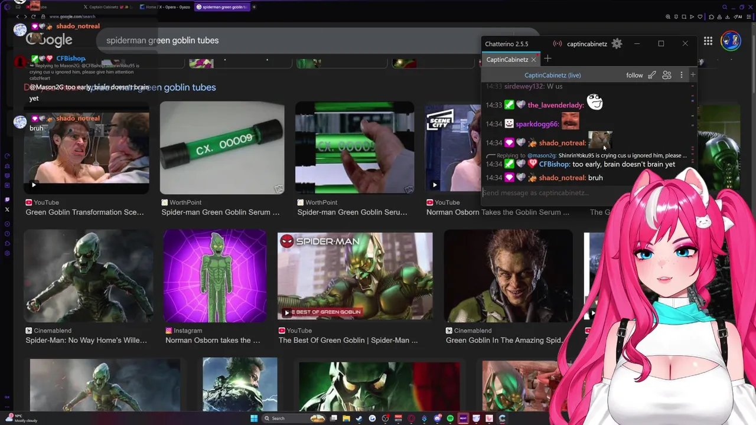Select the CaptinCabinetz chat tab
756x425 pixels.
pyautogui.click(x=507, y=60)
